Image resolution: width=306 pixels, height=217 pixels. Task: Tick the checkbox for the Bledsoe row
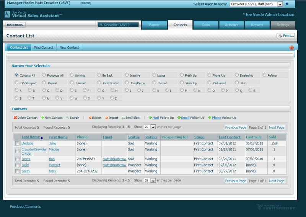pyautogui.click(x=17, y=144)
